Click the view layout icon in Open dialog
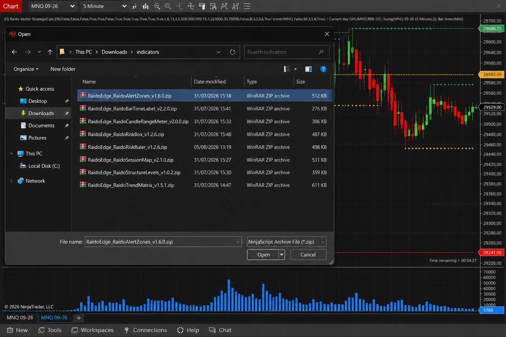 [287, 69]
